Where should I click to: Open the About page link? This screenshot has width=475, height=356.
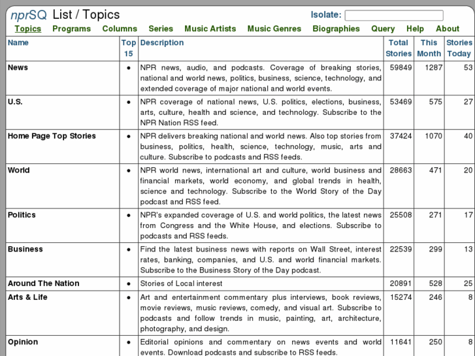click(x=448, y=29)
